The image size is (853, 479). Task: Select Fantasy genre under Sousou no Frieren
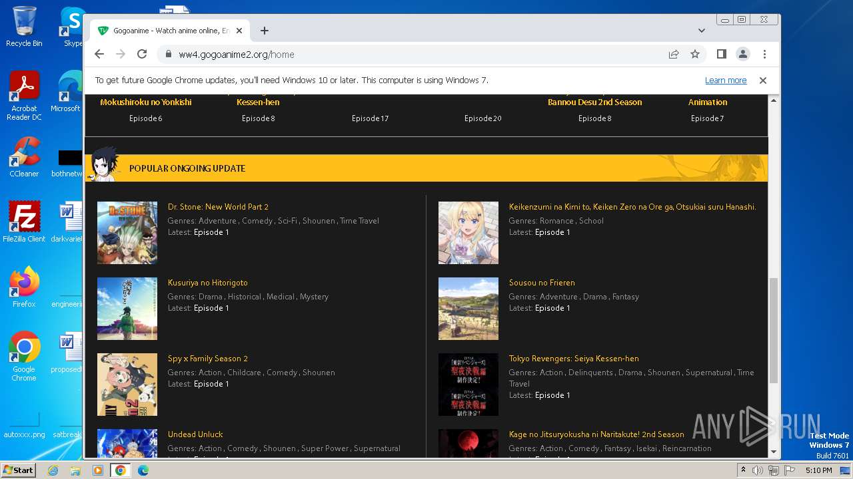click(625, 297)
